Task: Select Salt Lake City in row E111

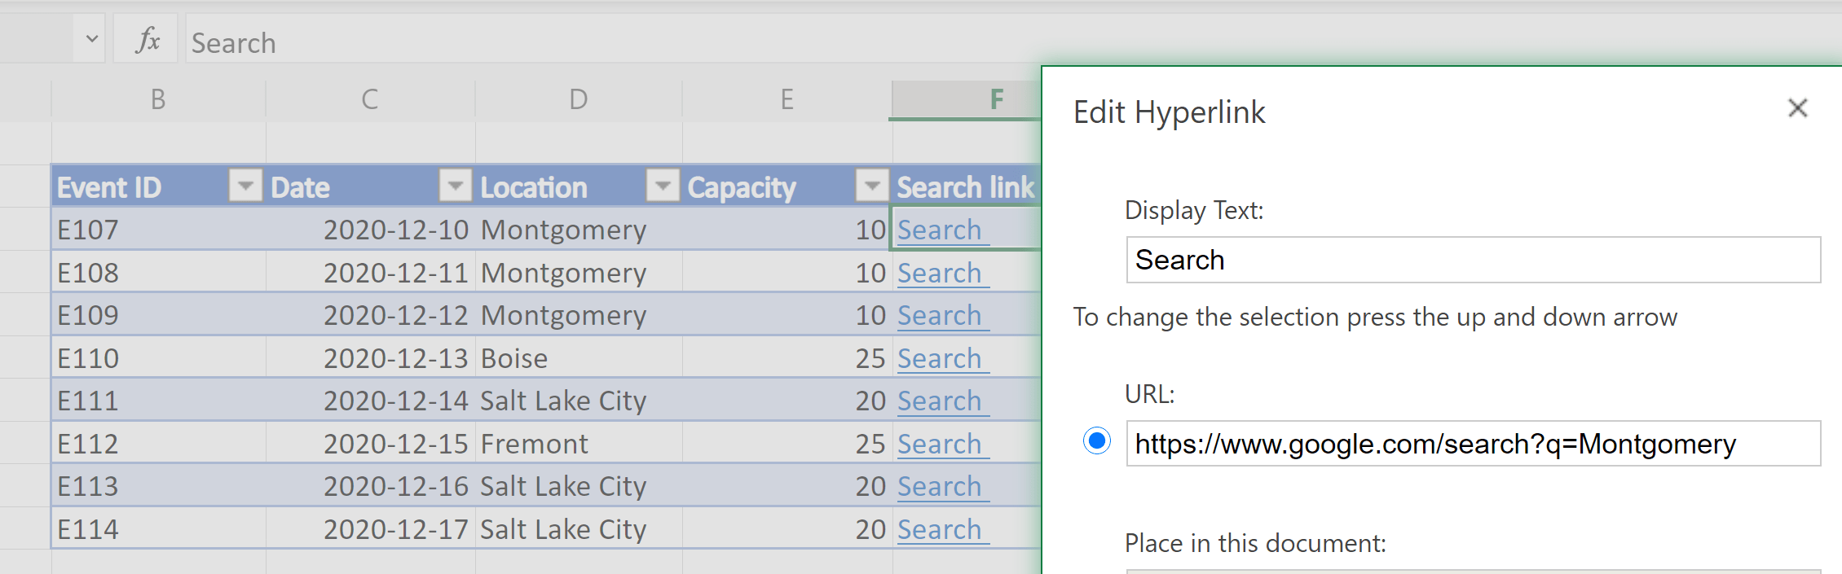Action: [579, 401]
